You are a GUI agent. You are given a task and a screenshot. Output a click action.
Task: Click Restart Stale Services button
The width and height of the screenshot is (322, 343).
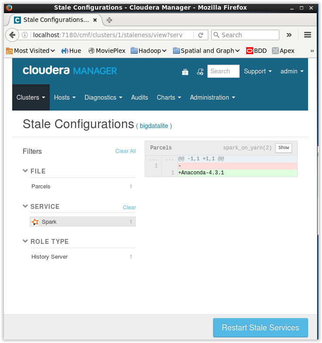(261, 327)
